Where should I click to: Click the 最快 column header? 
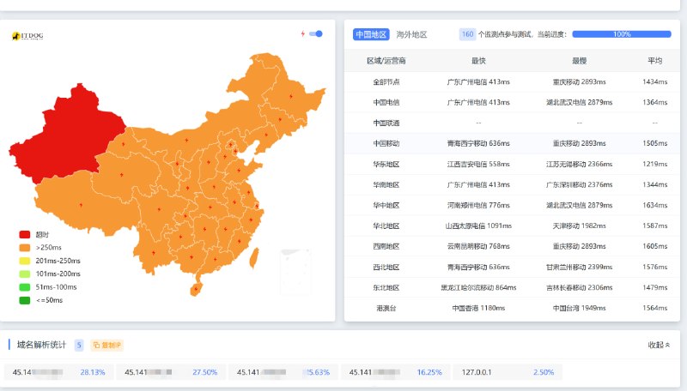478,61
